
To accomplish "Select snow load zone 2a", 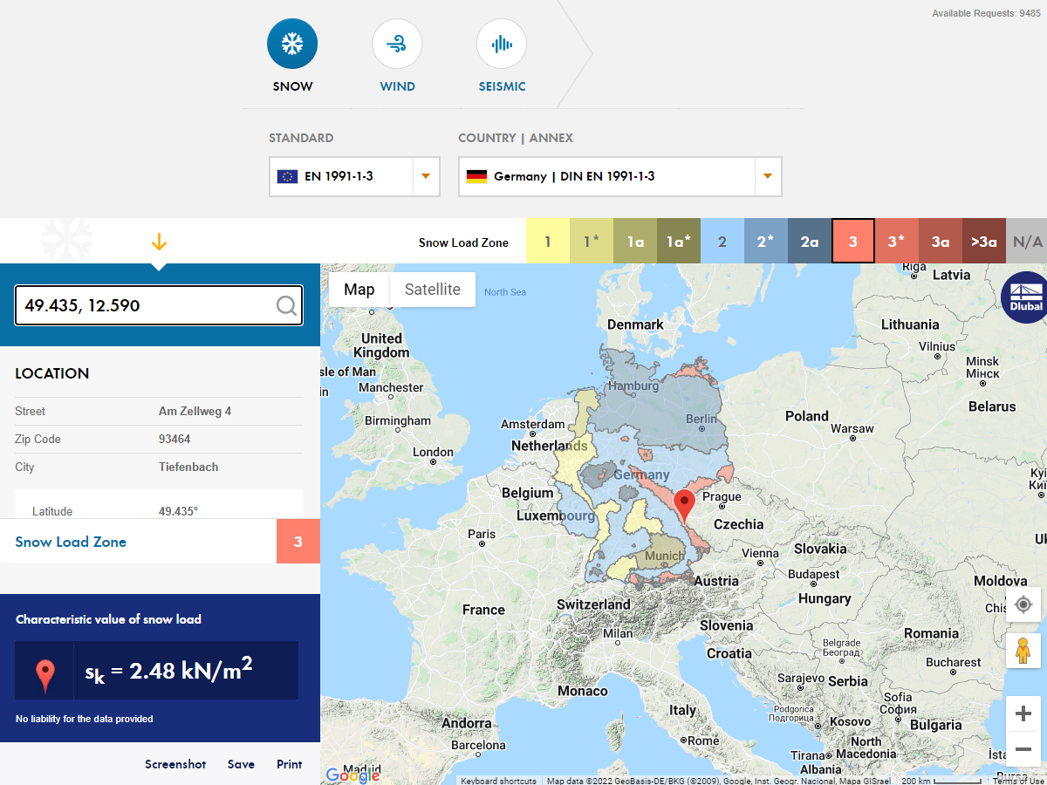I will (810, 241).
